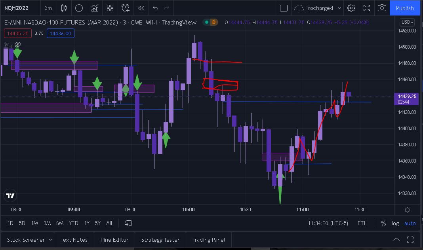Toggle the auto scale option
Image resolution: width=423 pixels, height=250 pixels.
click(410, 223)
